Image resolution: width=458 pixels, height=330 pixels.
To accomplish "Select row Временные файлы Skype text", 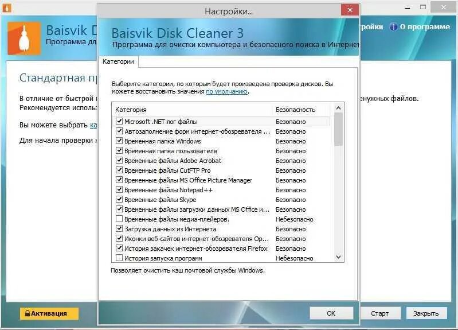I will click(x=161, y=200).
